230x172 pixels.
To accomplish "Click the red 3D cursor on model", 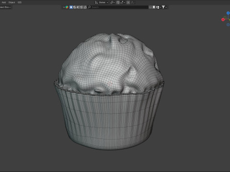I will pos(110,84).
